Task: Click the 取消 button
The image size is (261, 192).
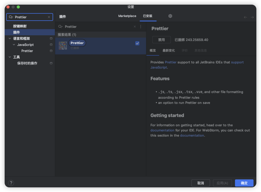Action: tap(200, 183)
